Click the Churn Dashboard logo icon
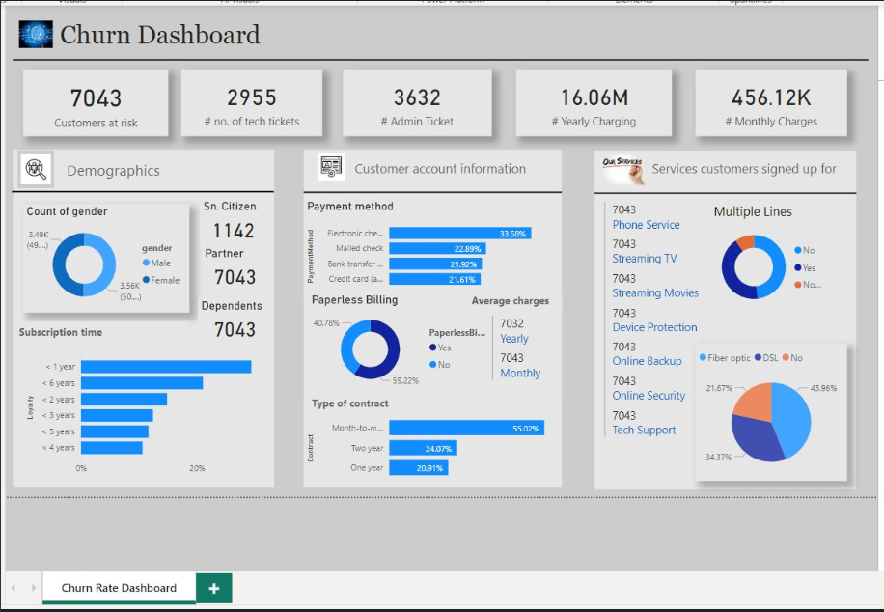Viewport: 884px width, 612px height. tap(36, 35)
